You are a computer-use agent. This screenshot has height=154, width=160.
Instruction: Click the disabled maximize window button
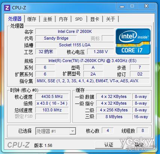click(132, 6)
